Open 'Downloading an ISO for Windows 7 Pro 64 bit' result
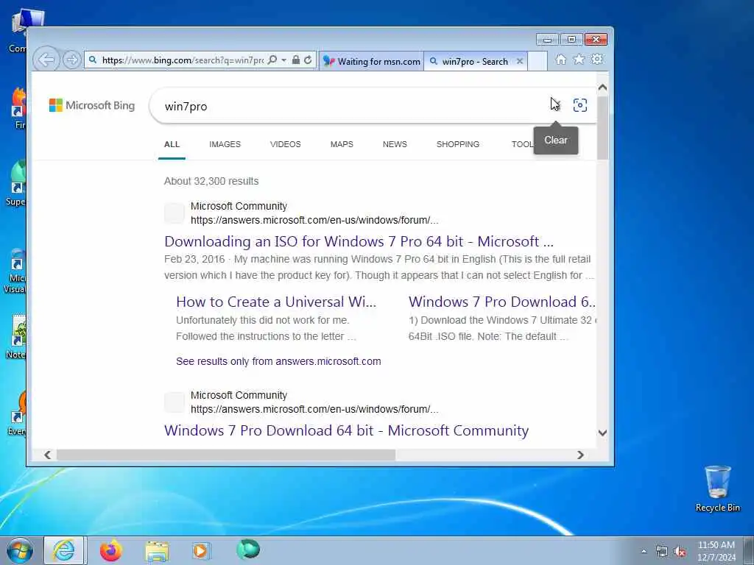754x565 pixels. click(x=359, y=241)
